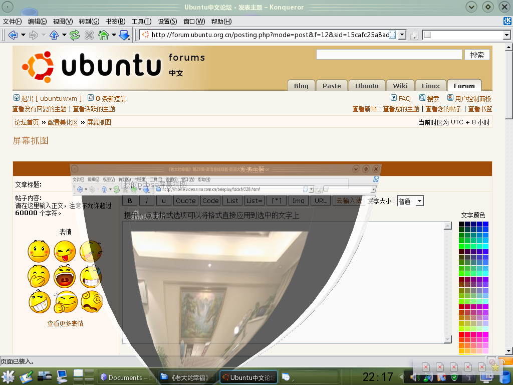The width and height of the screenshot is (513, 385).
Task: Click the blue up-arrow navigation icon
Action: coord(54,35)
